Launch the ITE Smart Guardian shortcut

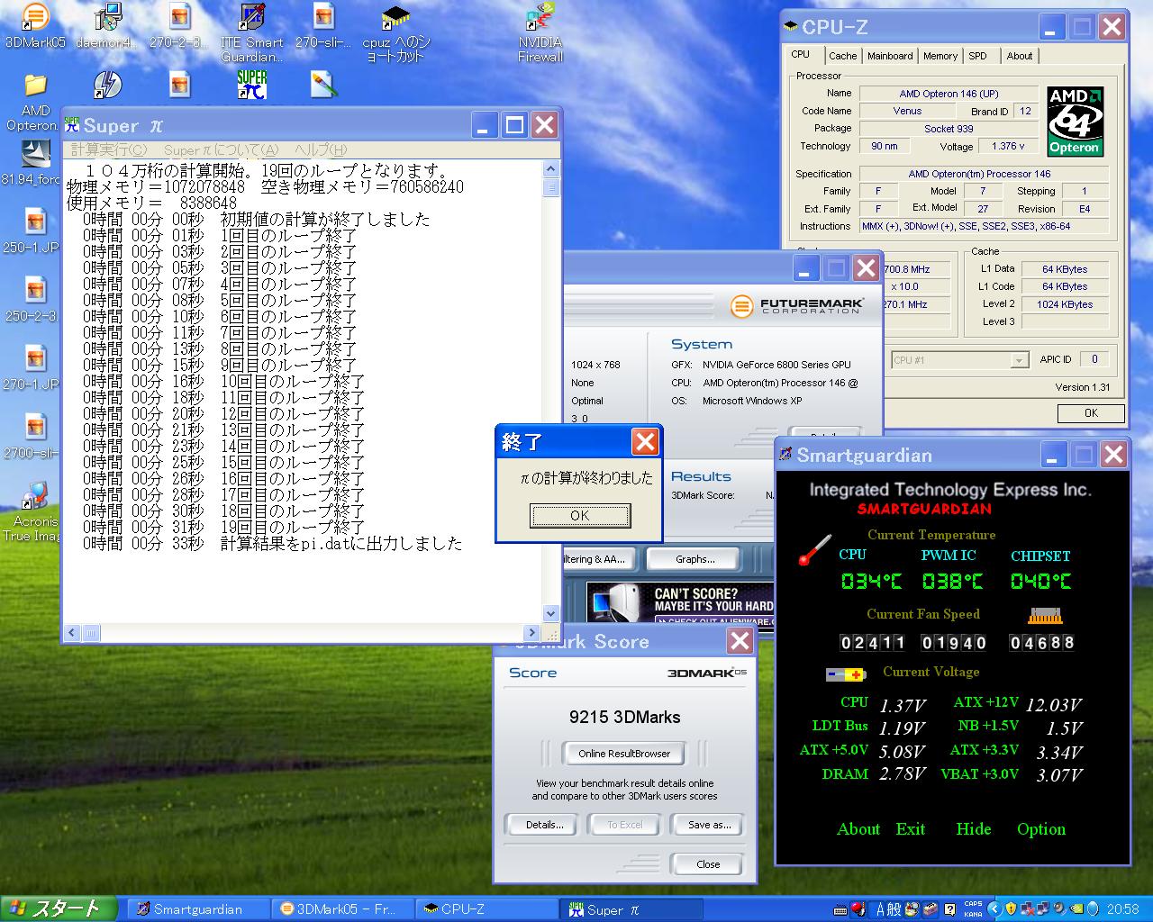[x=252, y=16]
